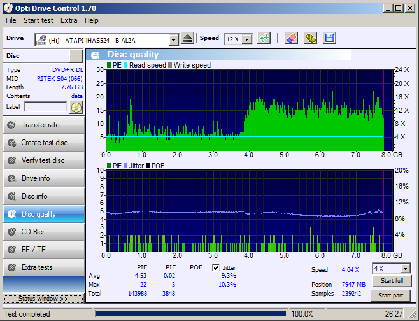Click the black POF legend swatch

coord(148,166)
